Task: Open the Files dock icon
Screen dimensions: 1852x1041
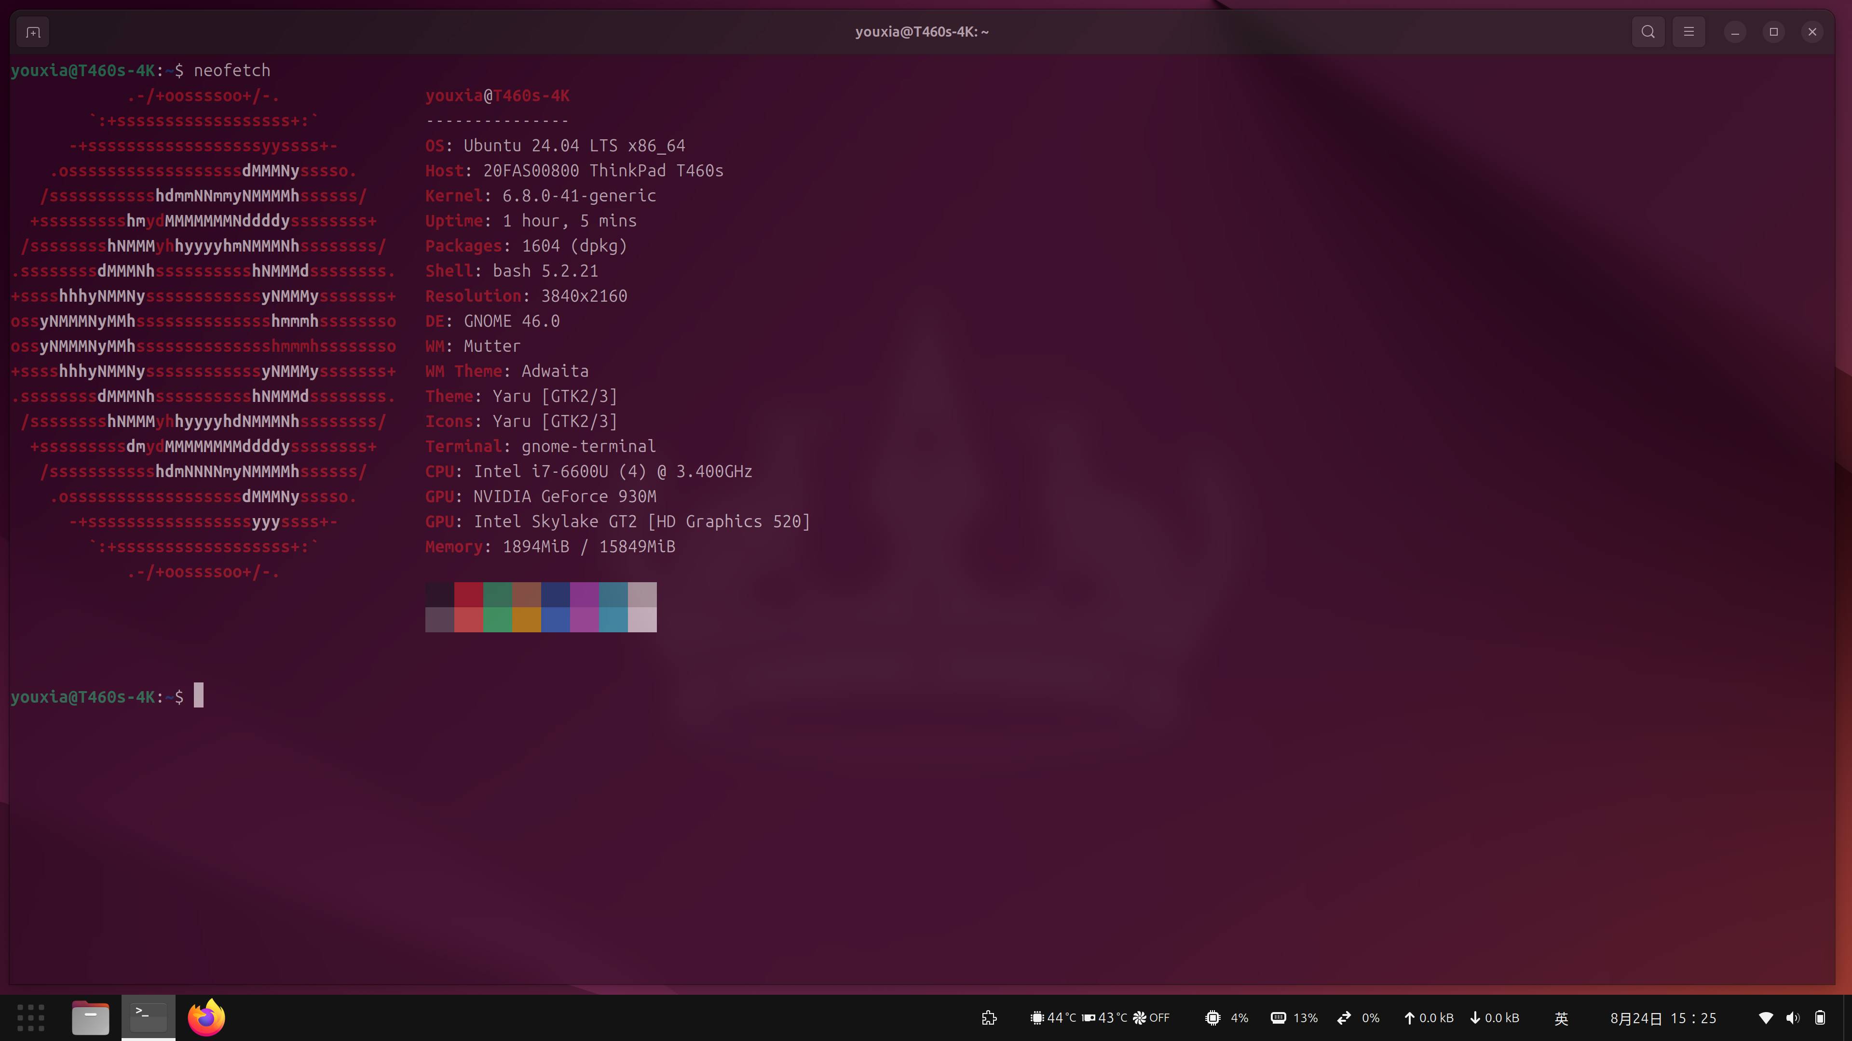Action: [91, 1017]
